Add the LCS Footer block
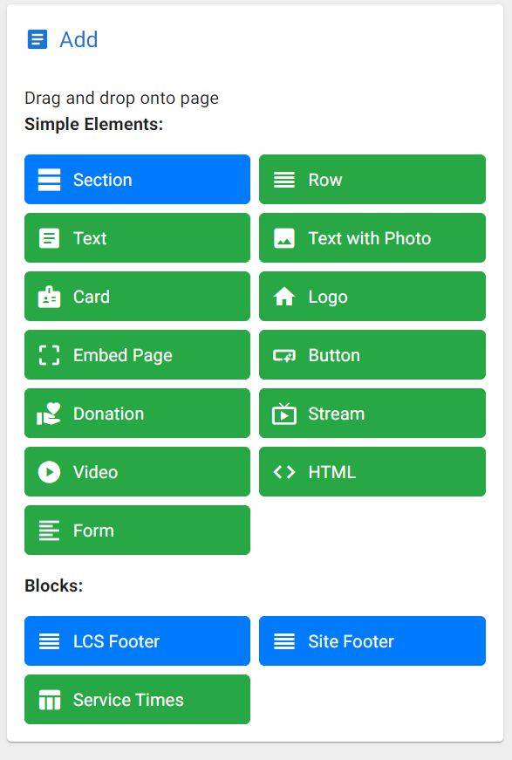512x760 pixels. pyautogui.click(x=137, y=640)
